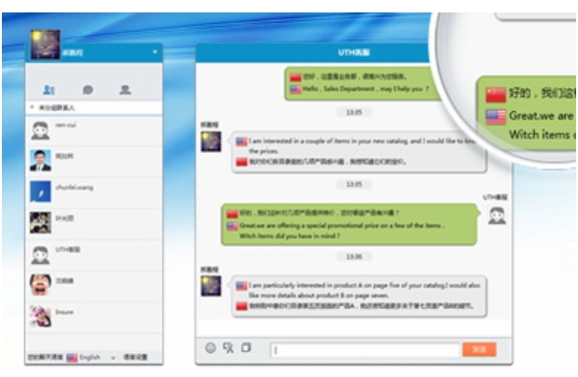Viewport: 578px width, 377px height.
Task: Expand the English language dropdown
Action: pos(113,358)
